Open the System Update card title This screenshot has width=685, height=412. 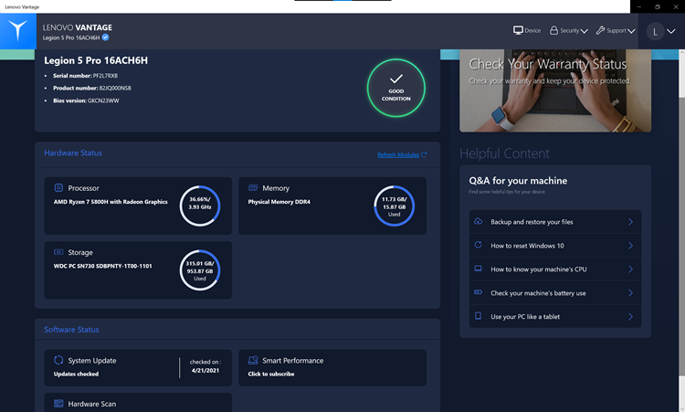[x=92, y=361]
